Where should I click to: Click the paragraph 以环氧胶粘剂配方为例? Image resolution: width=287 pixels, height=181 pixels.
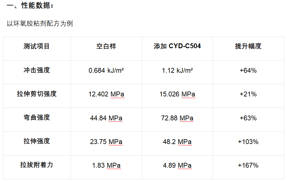click(40, 24)
